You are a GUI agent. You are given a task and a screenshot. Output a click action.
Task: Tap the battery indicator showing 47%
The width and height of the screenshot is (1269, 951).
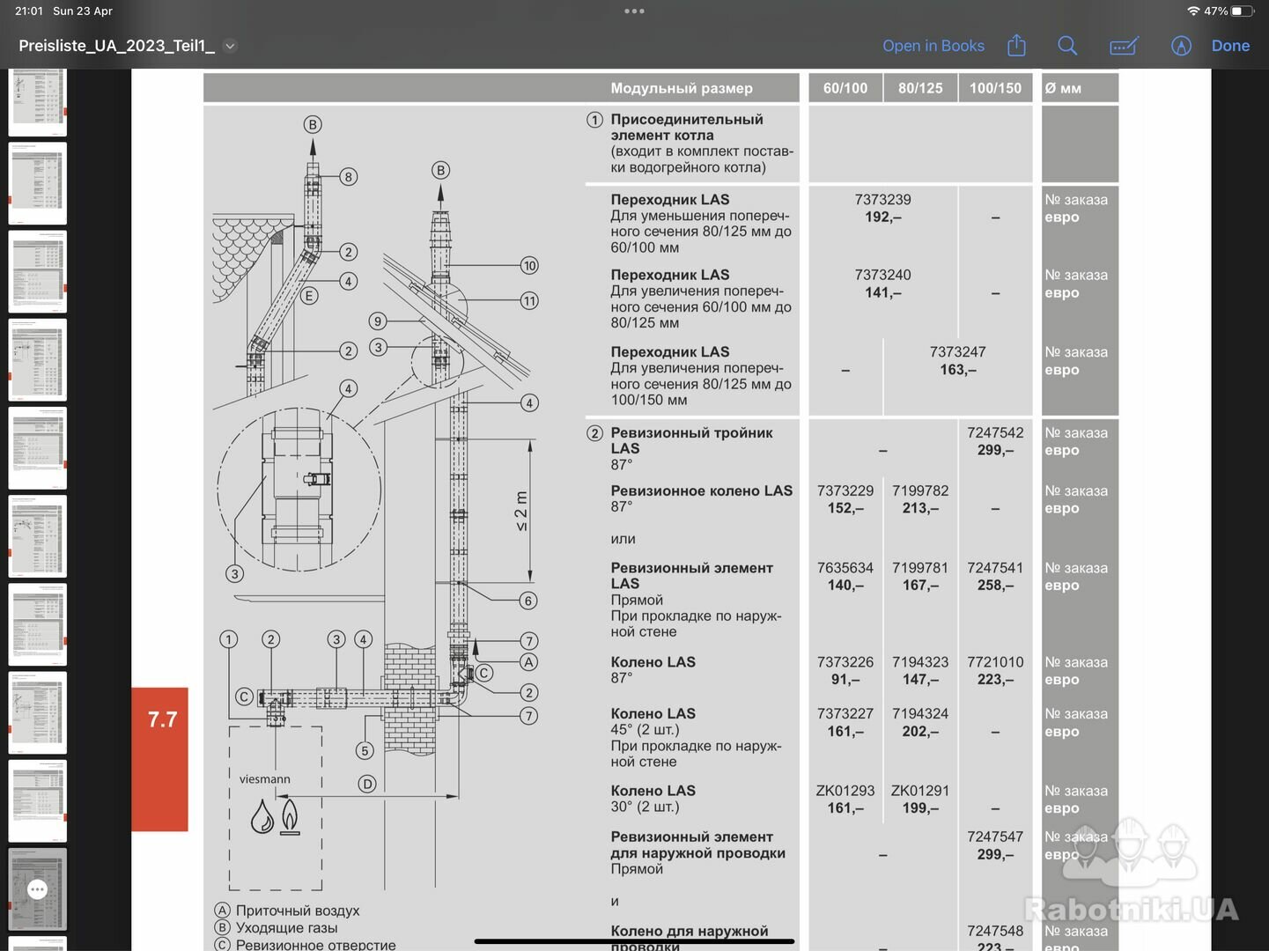tap(1229, 11)
